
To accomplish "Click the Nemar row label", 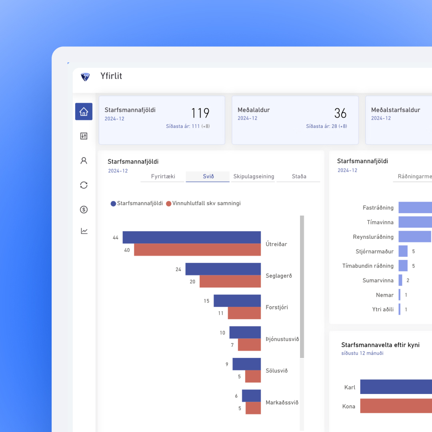I will [385, 295].
